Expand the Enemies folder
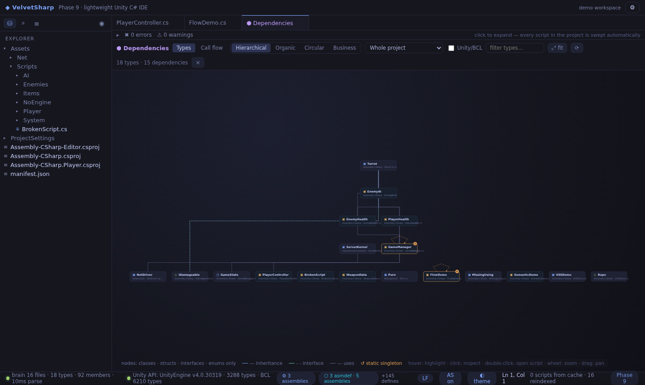 pyautogui.click(x=17, y=85)
